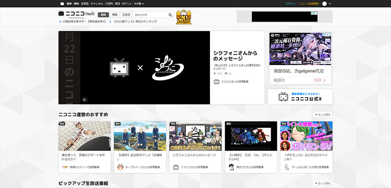Viewport: 391px width, 188px height.
Task: Click the Niconico TV icon in top black bar
Action: point(62,4)
